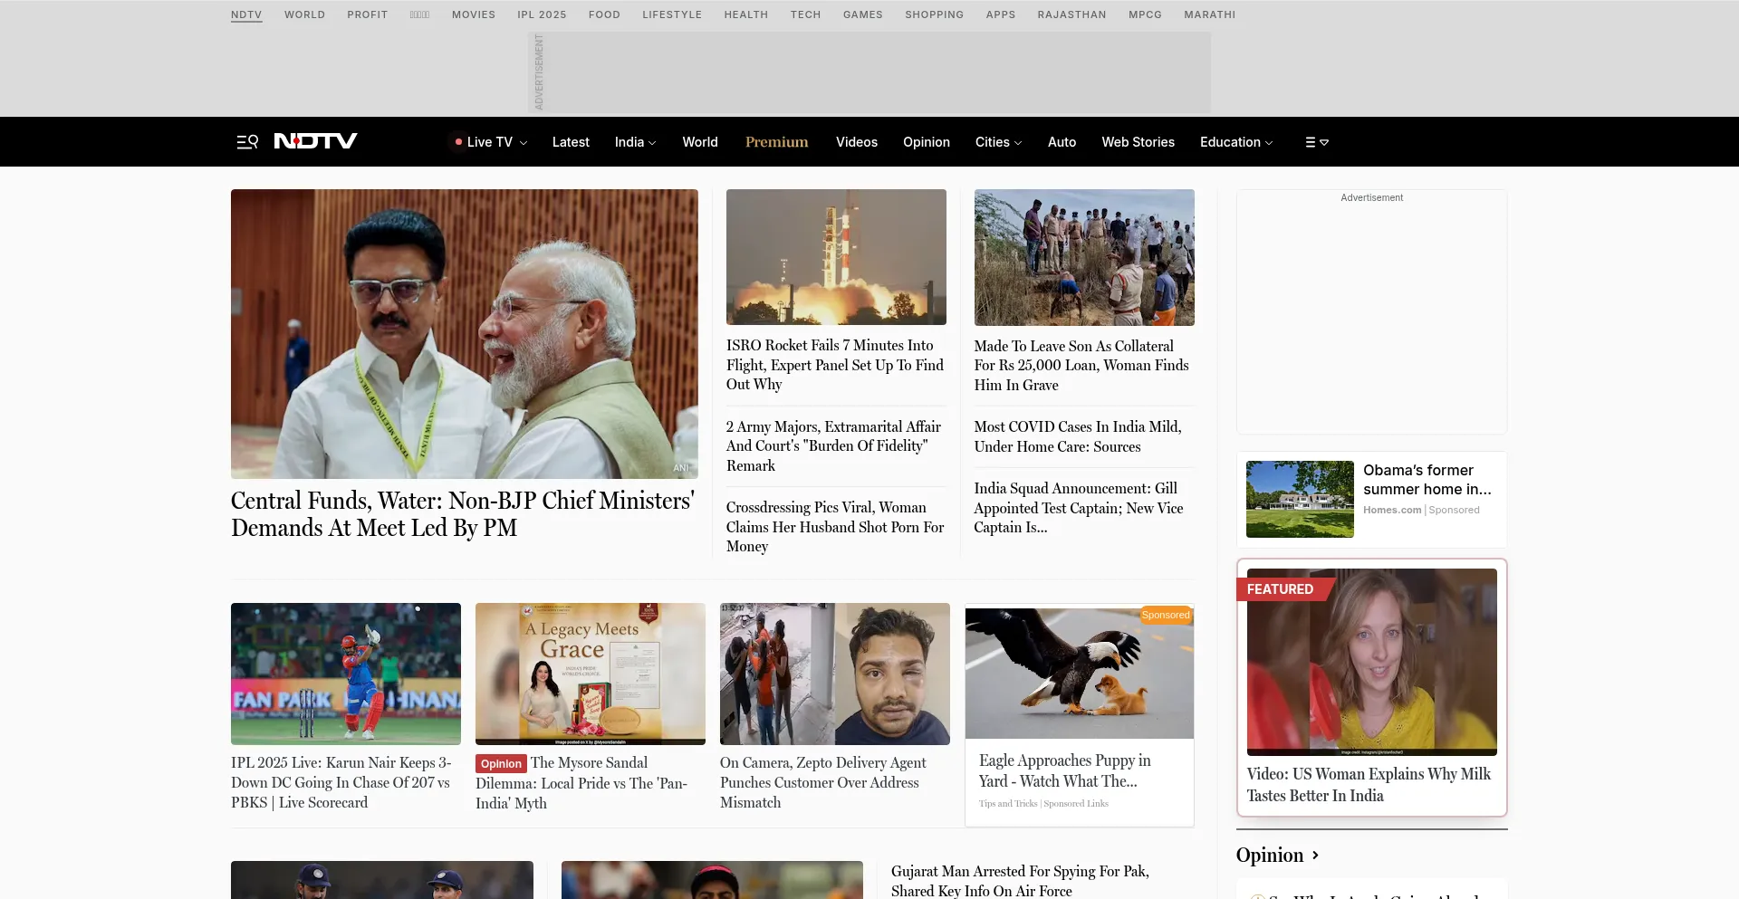
Task: Click the NDTV logo in black navbar
Action: 315,141
